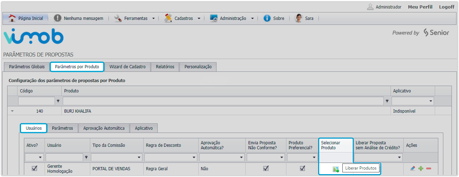Toggle the Produto Preferencial checkbox
Image resolution: width=459 pixels, height=177 pixels.
point(302,168)
